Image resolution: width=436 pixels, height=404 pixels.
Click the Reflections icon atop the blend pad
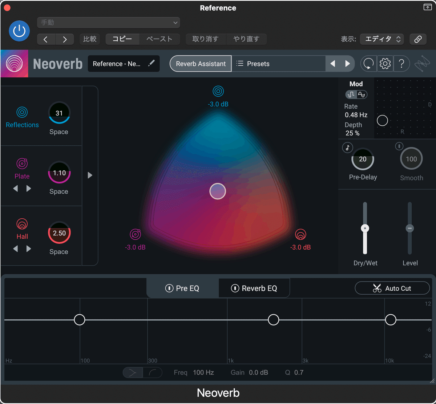point(218,91)
